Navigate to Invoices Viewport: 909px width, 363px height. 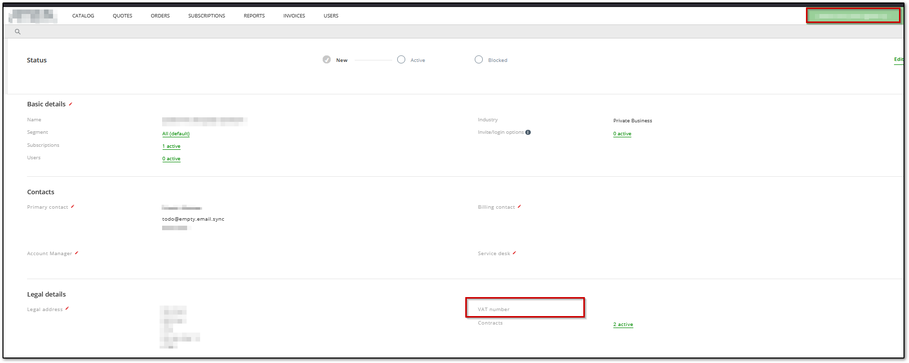294,16
